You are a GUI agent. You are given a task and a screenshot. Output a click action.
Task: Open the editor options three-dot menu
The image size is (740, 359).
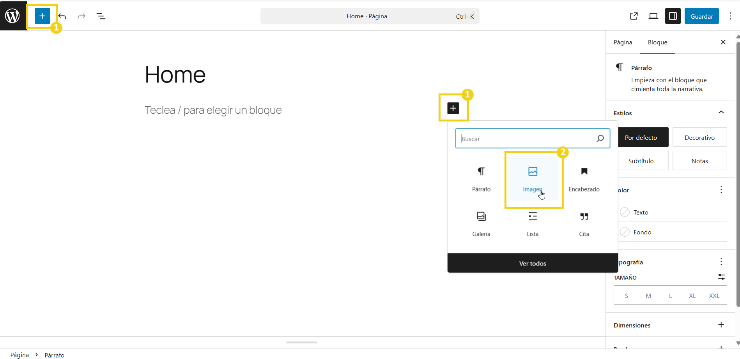coord(731,16)
